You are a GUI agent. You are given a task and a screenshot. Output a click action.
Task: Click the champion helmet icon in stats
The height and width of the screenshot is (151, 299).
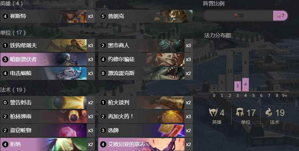point(213,112)
